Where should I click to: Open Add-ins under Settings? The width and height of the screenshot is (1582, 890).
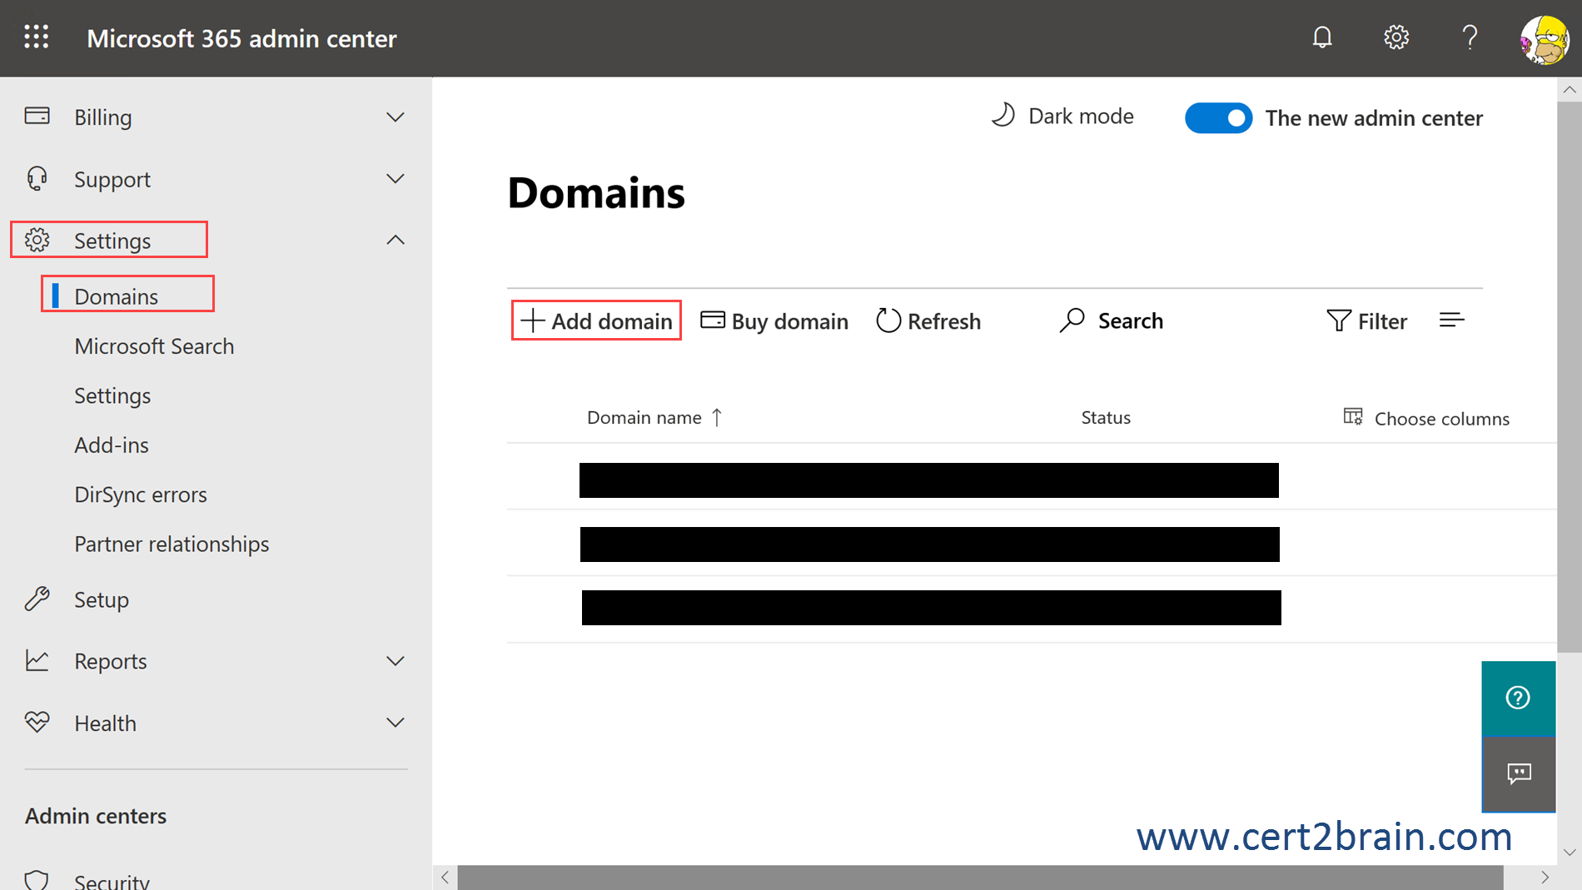112,445
